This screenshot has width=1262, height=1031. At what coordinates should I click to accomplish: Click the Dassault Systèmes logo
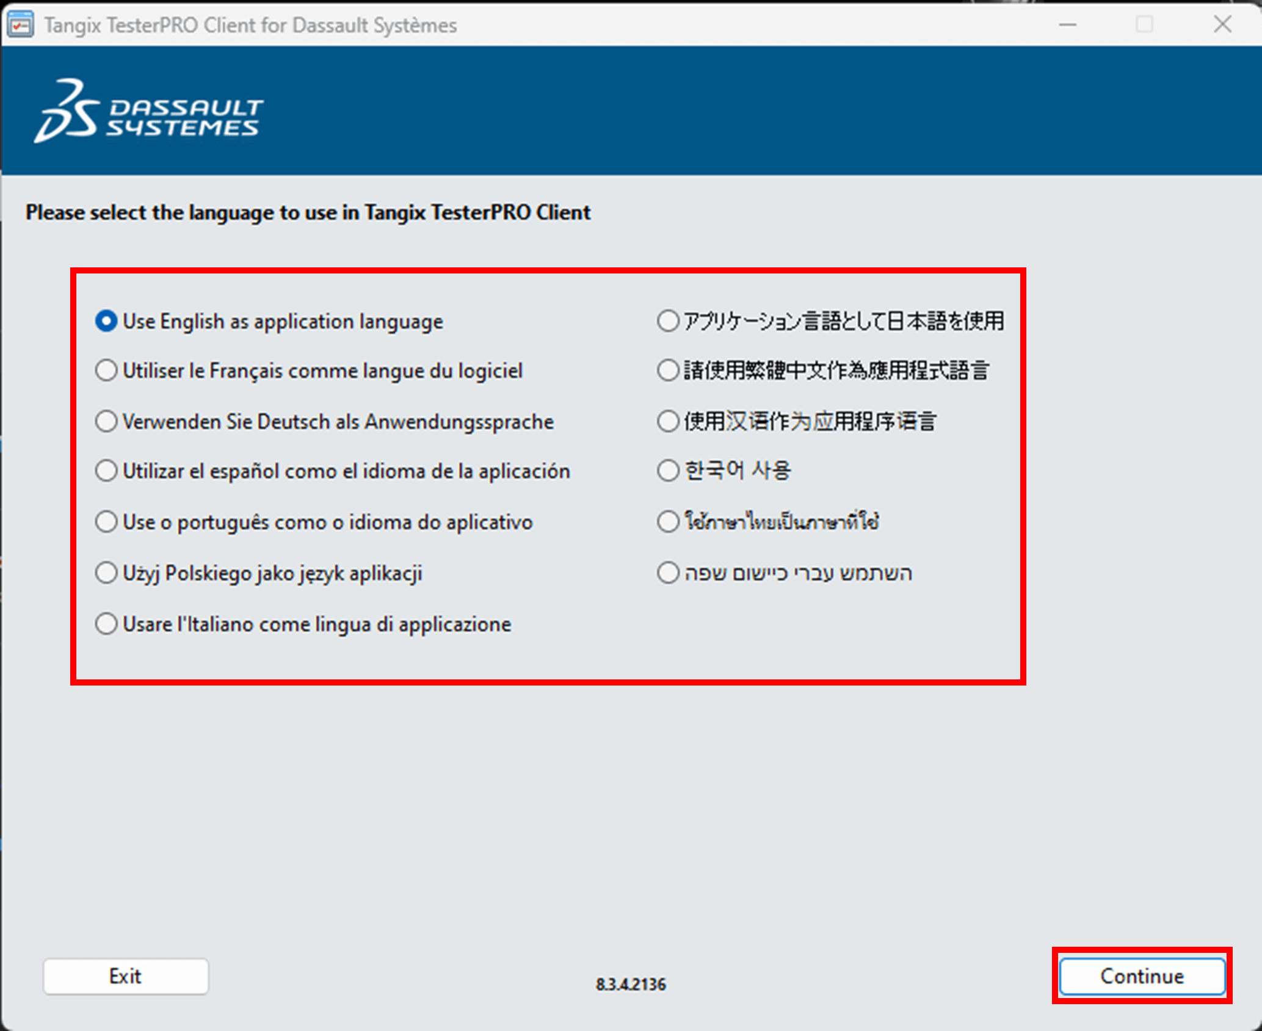point(149,112)
